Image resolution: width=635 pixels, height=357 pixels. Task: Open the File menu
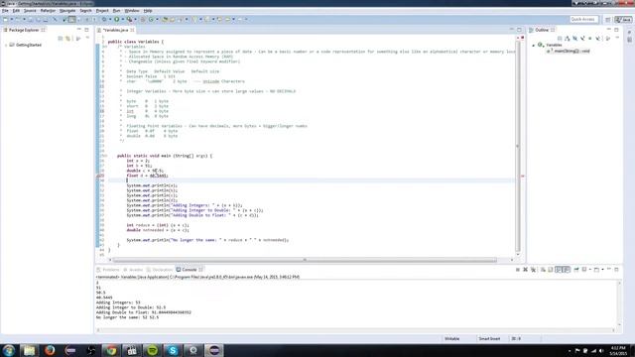(x=5, y=11)
